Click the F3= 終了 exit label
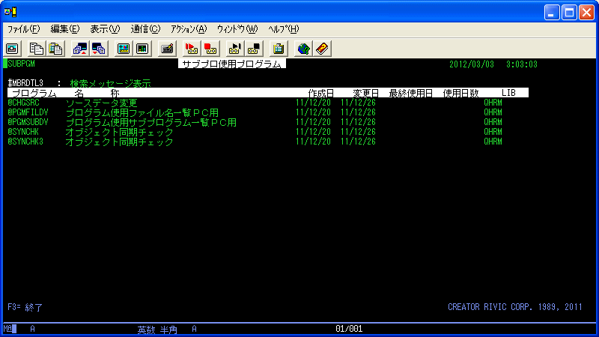 tap(25, 307)
